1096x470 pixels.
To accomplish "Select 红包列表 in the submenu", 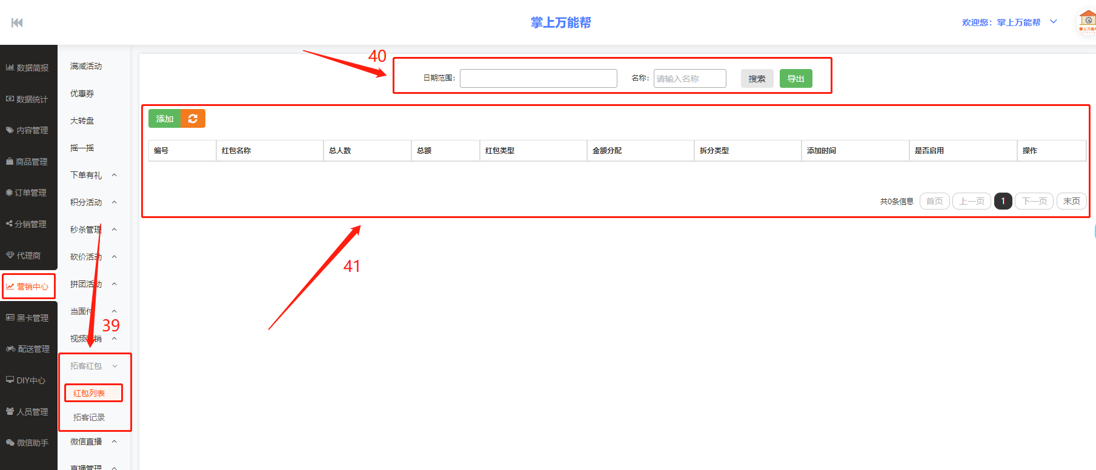I will 89,393.
